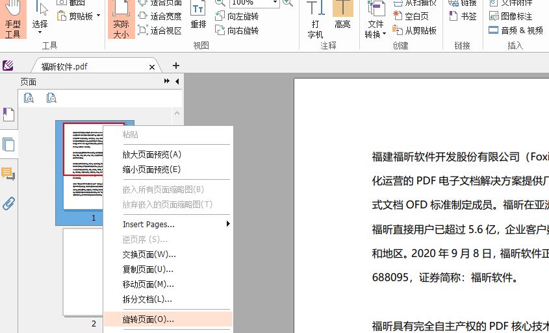
Task: Expand the Clipboard (剪贴板) dropdown arrow
Action: 98,16
